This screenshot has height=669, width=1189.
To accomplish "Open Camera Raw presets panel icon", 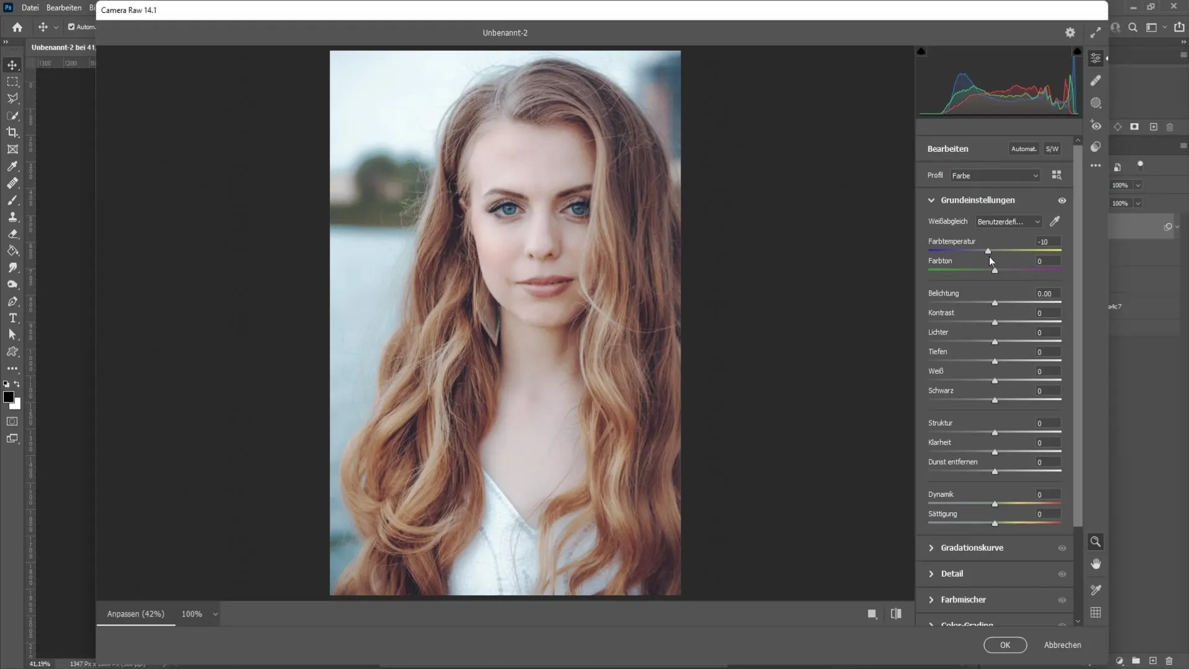I will [1095, 147].
